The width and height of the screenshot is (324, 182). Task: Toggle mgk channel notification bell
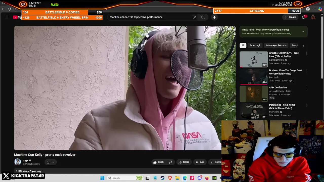point(48,162)
